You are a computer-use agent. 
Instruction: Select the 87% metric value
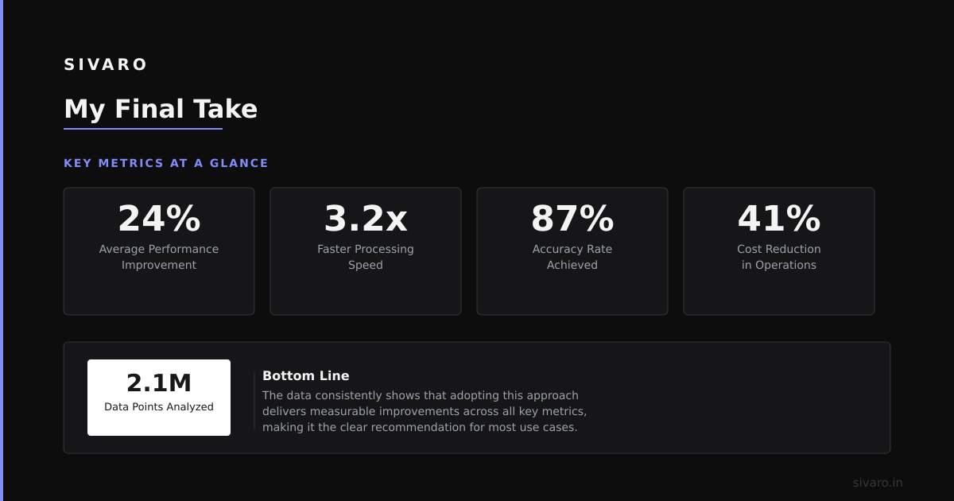[572, 219]
